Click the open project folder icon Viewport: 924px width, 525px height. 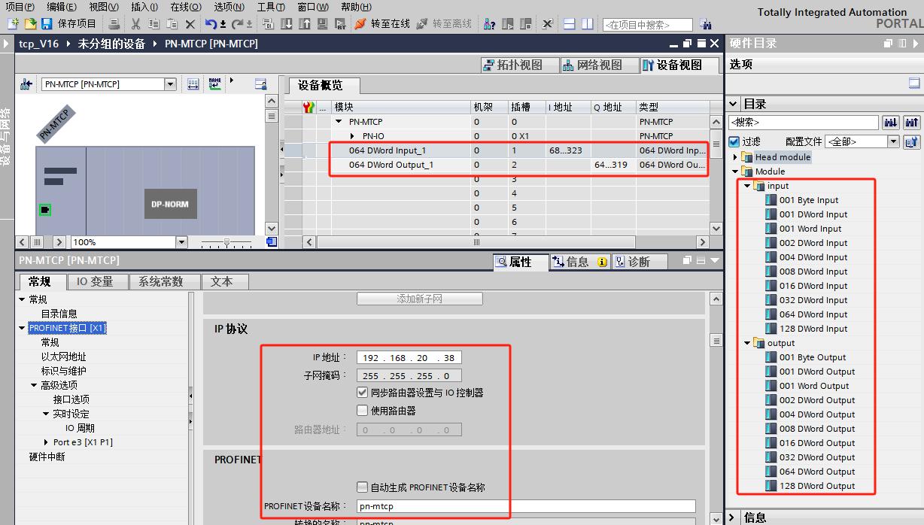[x=29, y=24]
